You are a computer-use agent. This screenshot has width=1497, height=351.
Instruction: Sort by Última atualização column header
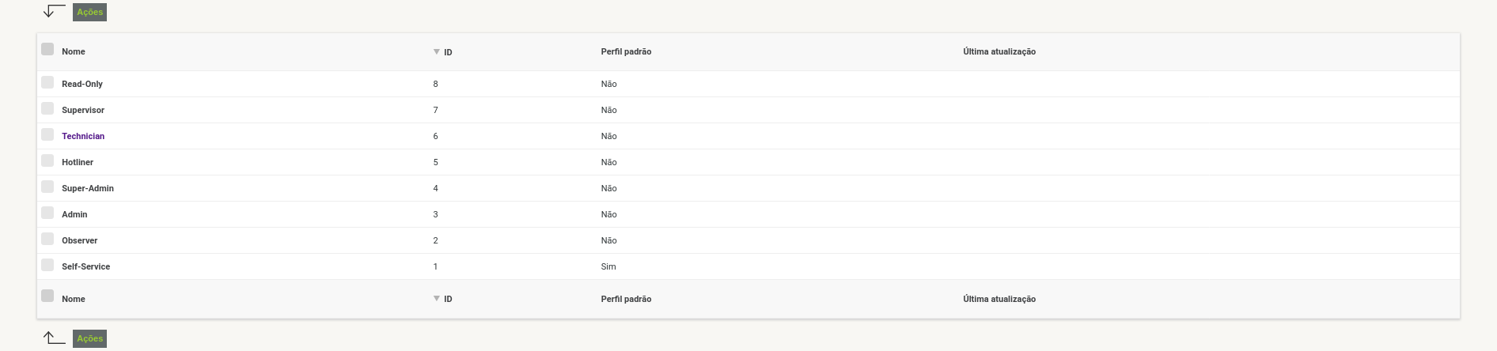click(x=999, y=51)
